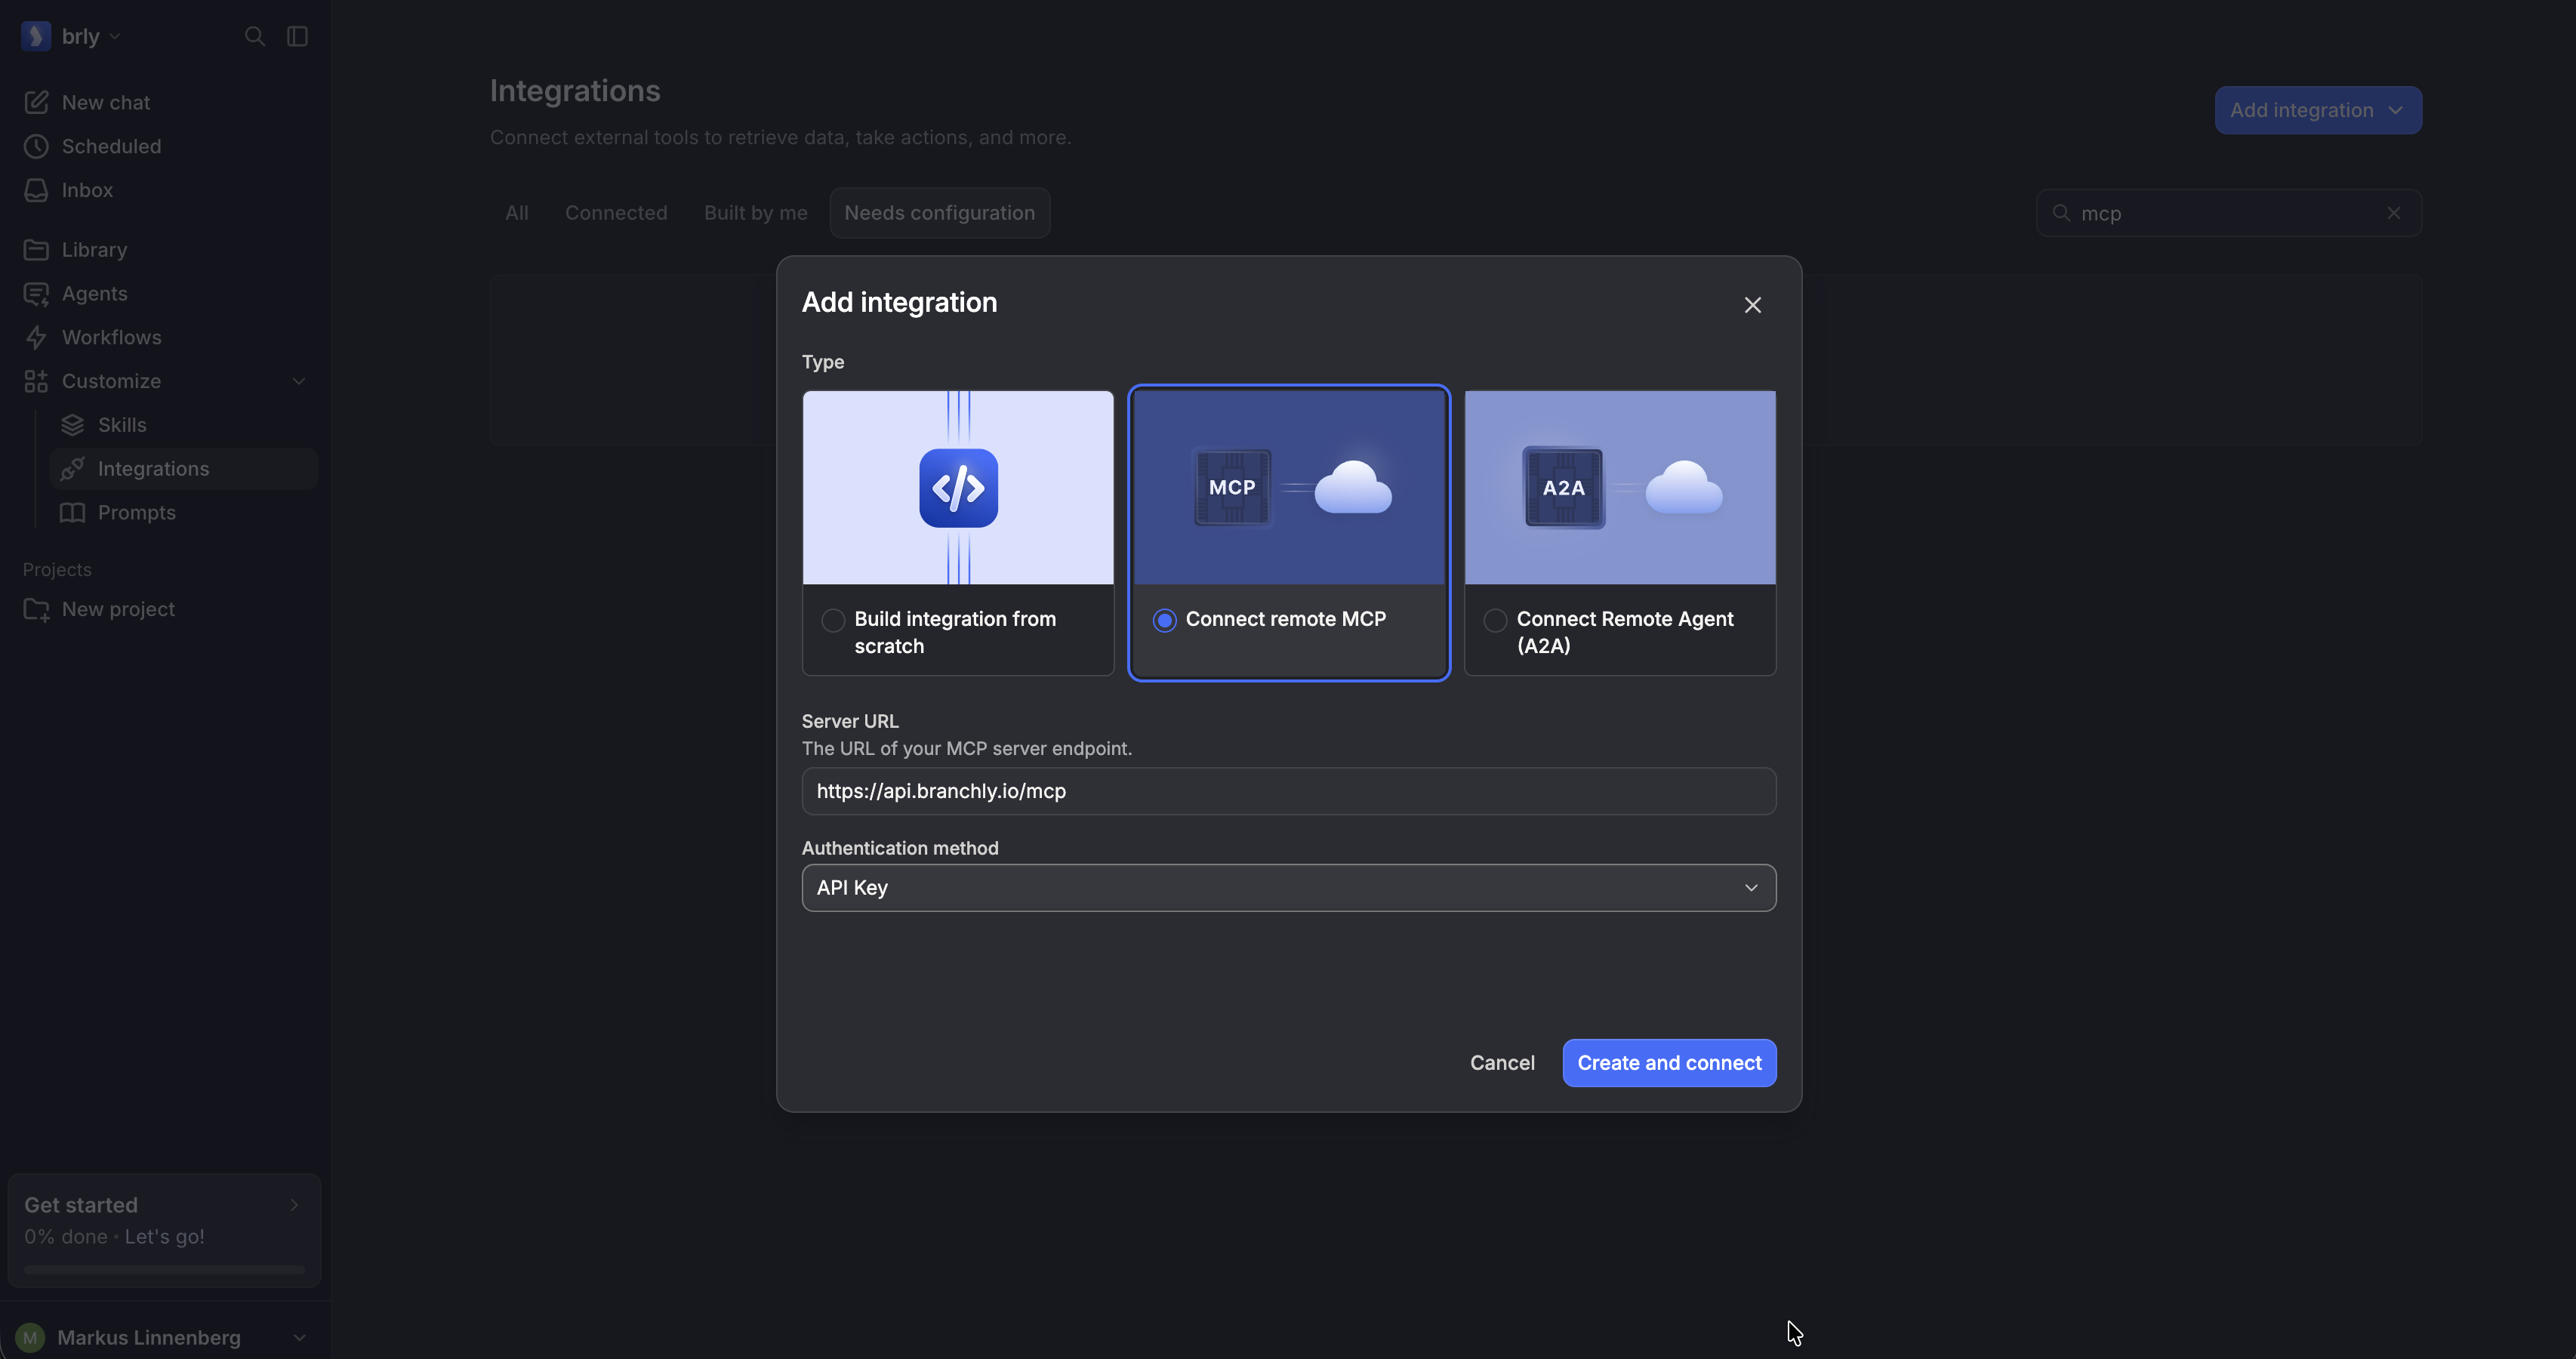Close the Add integration dialog
The image size is (2576, 1359).
click(x=1752, y=305)
